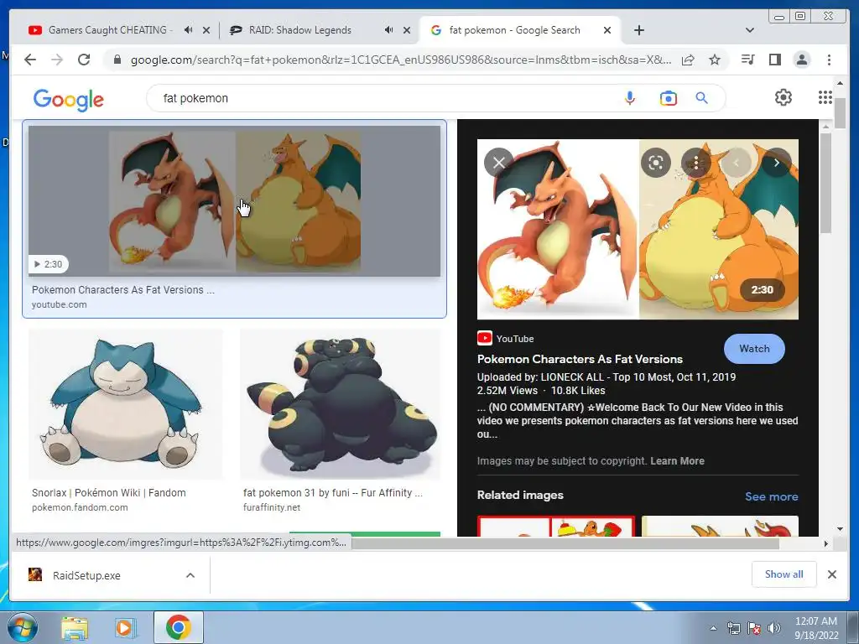Click the Watch button
Viewport: 859px width, 644px height.
754,349
